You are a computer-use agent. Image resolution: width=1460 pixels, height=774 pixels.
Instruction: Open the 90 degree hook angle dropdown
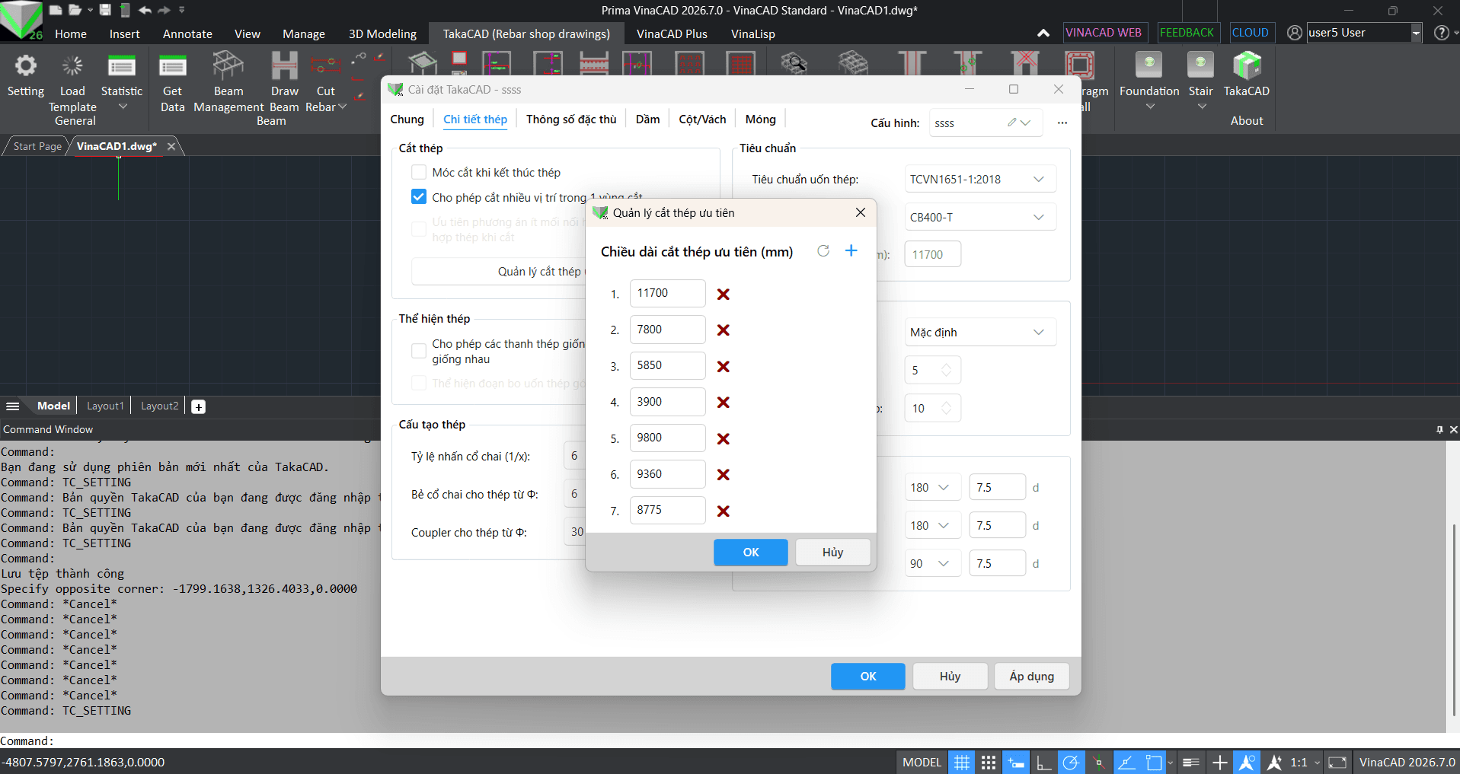coord(932,564)
